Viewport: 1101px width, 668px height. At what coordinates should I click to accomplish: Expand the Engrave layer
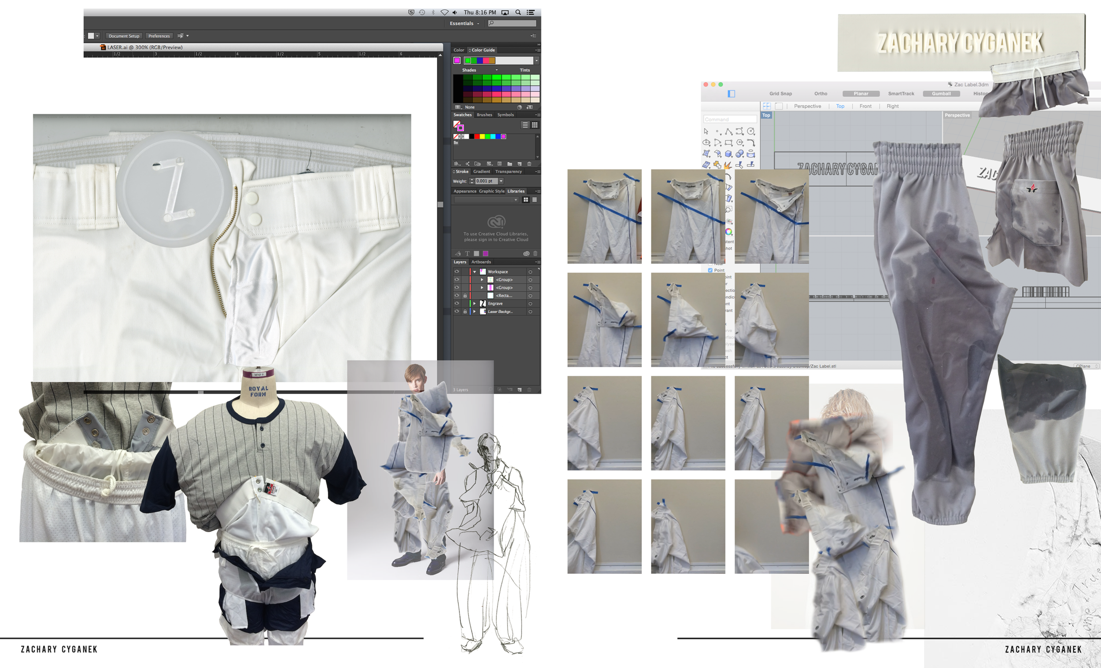(475, 304)
